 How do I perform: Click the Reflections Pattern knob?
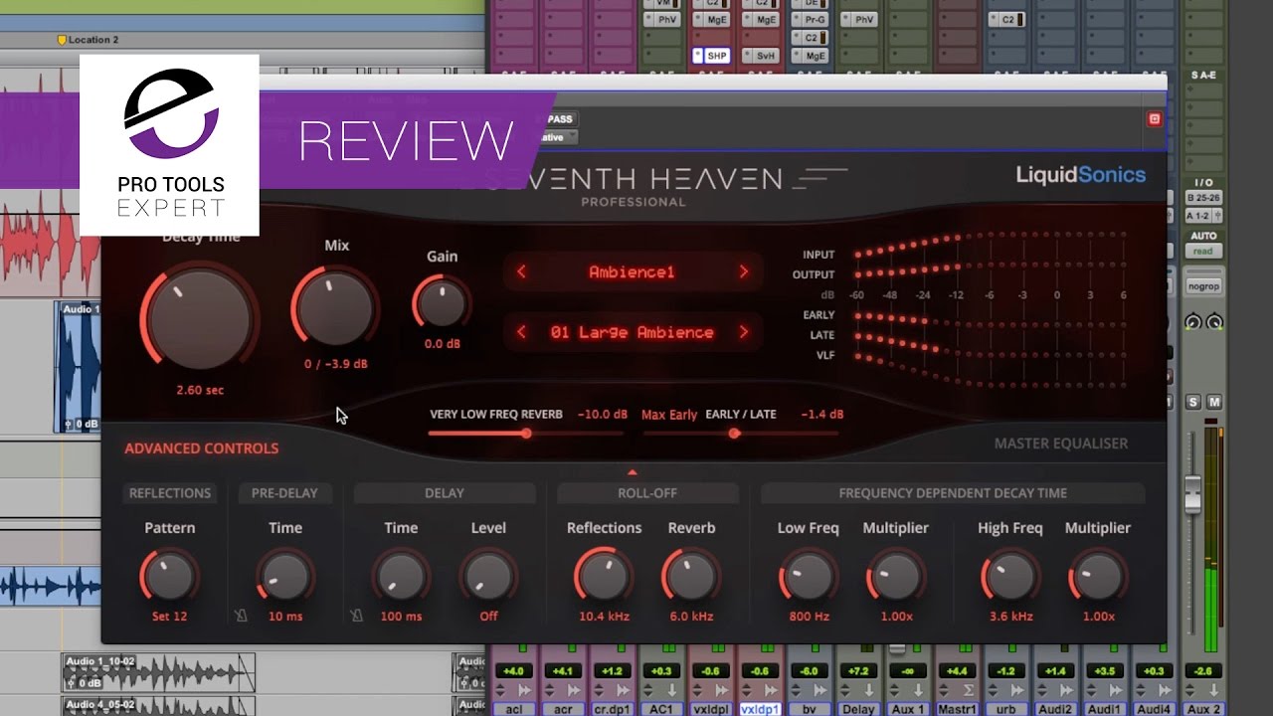(x=169, y=576)
